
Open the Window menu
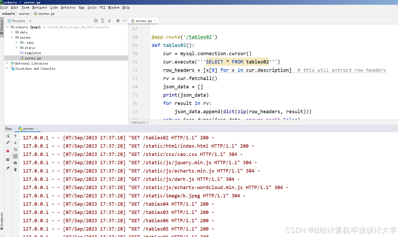(114, 8)
